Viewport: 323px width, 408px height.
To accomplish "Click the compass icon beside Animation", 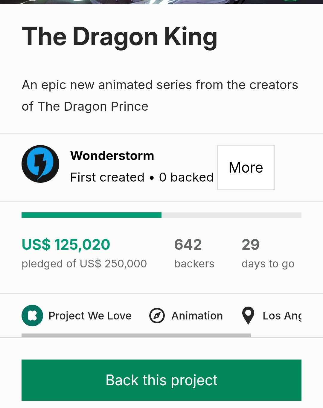I will click(x=157, y=316).
